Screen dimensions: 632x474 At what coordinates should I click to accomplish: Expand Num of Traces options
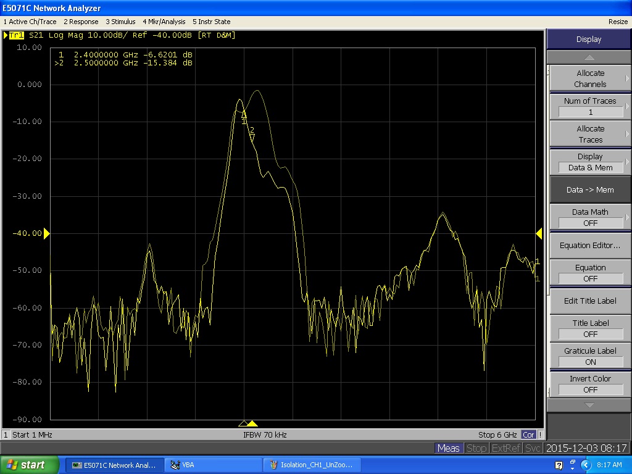(x=590, y=106)
